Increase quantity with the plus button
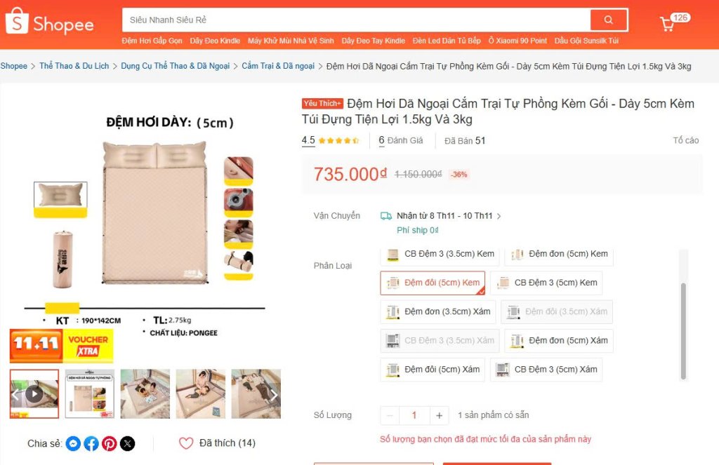Viewport: 719px width, 465px height. pyautogui.click(x=439, y=415)
